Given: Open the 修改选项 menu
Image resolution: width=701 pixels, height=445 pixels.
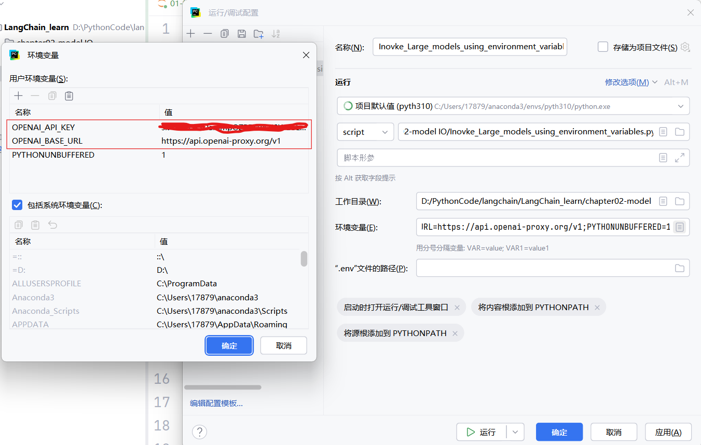Looking at the screenshot, I should pos(628,82).
